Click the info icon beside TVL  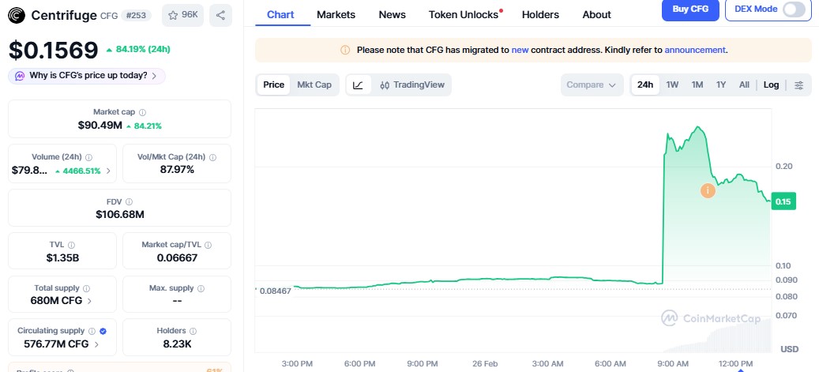pyautogui.click(x=72, y=245)
